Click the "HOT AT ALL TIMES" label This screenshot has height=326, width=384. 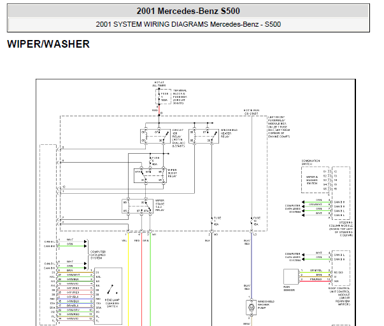tap(159, 84)
